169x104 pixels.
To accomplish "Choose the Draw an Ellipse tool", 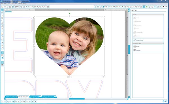I will [2, 23].
